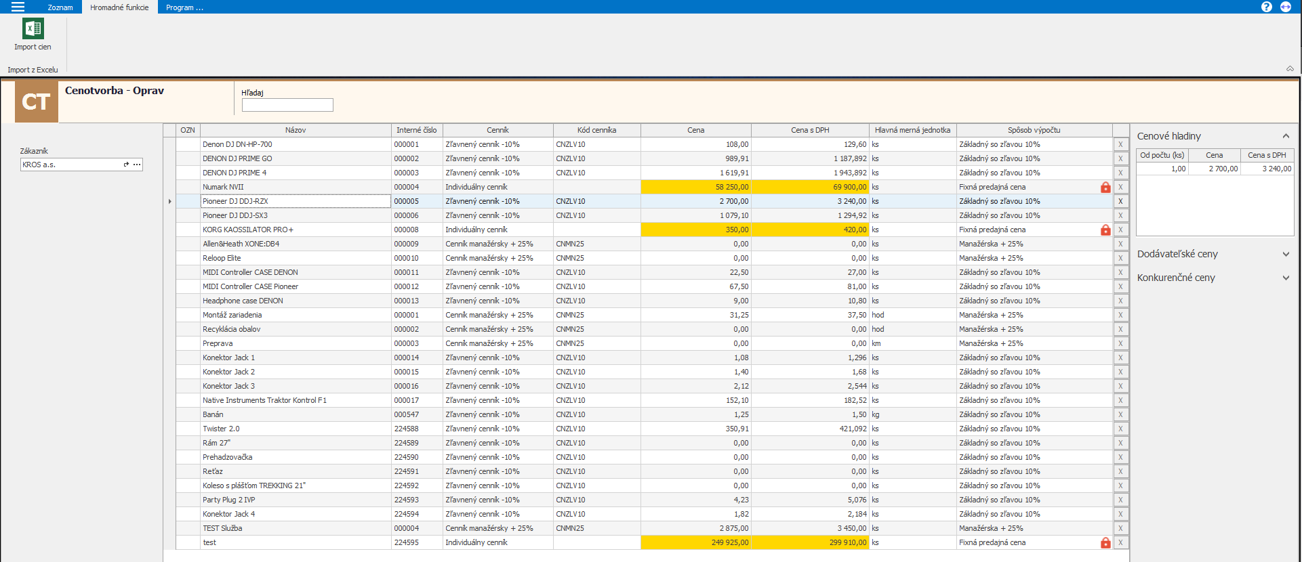Viewport: 1302px width, 562px height.
Task: Remove the Banán row with X
Action: click(x=1120, y=414)
